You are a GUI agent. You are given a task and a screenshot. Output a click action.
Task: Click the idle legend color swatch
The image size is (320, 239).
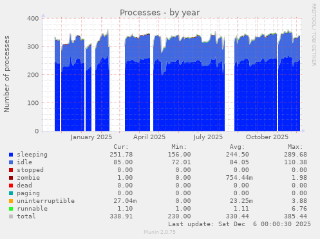[x=11, y=162]
